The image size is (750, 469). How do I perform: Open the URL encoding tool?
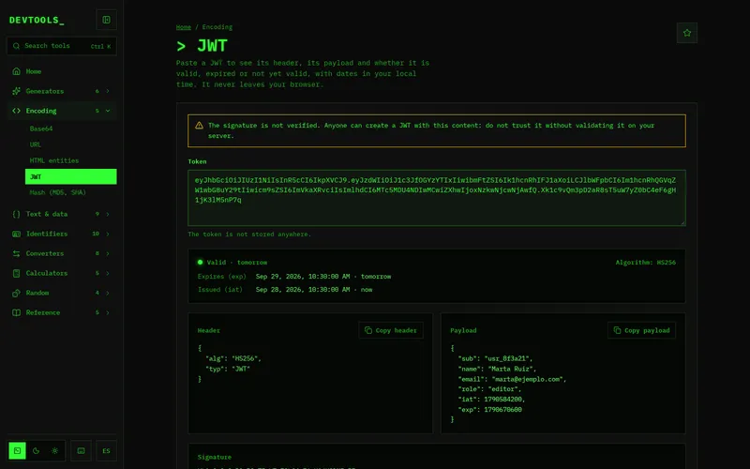[71, 144]
